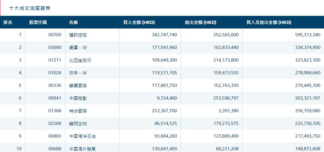
Task: Select the name 騰訊控股
Action: 78,35
